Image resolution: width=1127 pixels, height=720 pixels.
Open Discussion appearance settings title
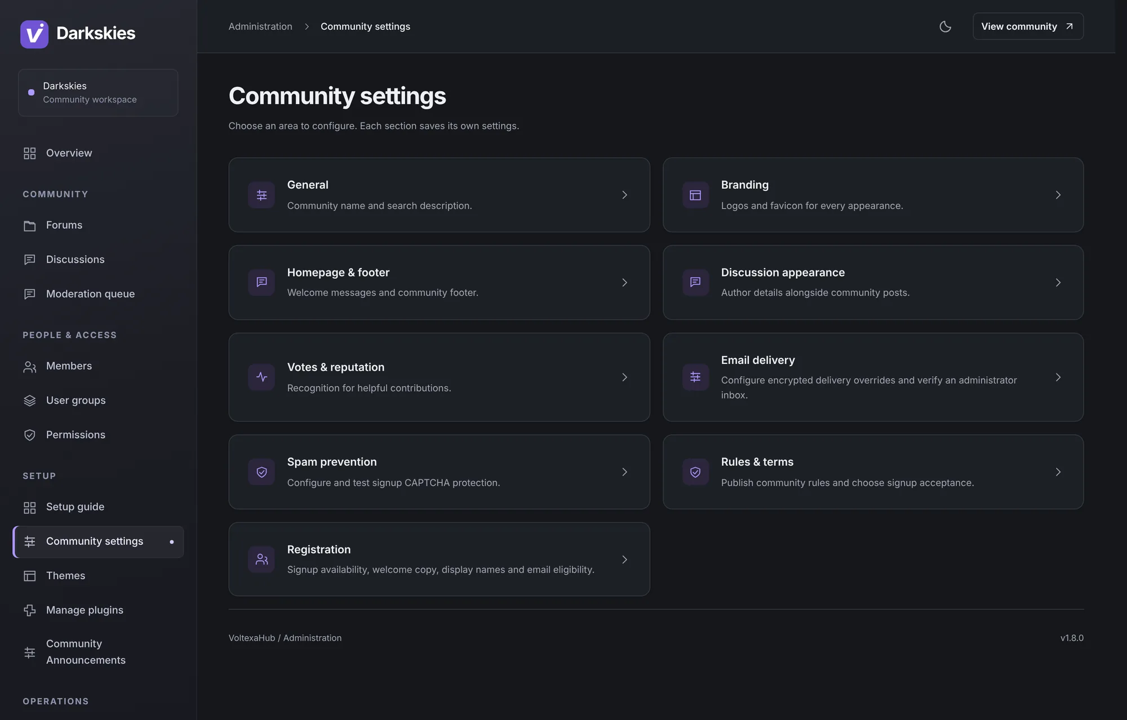[783, 272]
